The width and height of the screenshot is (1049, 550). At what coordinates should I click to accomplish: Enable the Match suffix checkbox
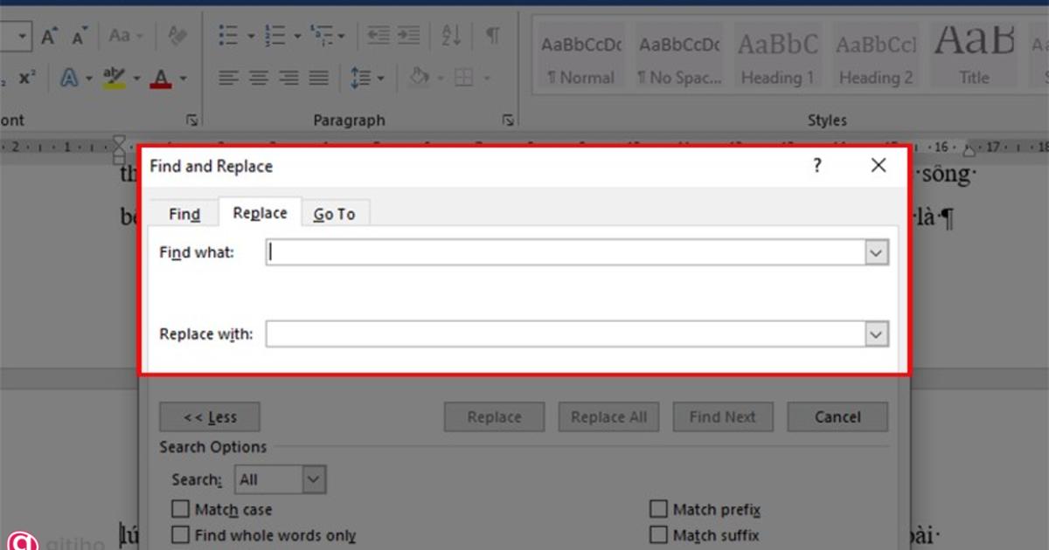[658, 535]
